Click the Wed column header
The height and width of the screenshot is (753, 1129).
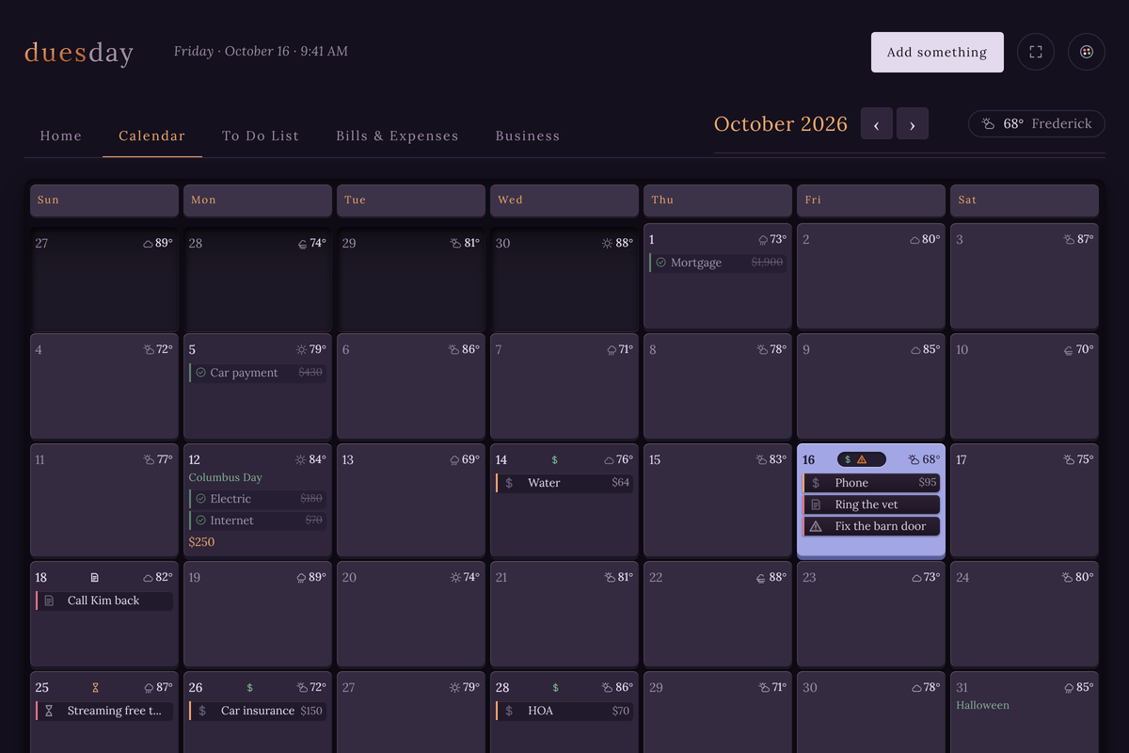564,200
